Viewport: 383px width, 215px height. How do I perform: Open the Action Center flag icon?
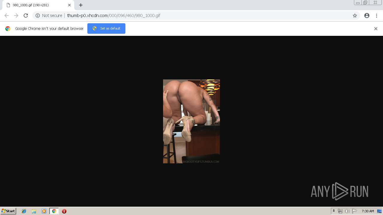tap(355, 211)
